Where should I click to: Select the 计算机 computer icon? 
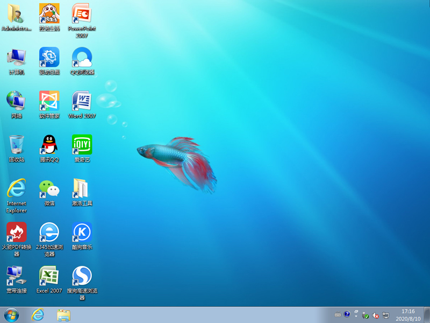[16, 57]
